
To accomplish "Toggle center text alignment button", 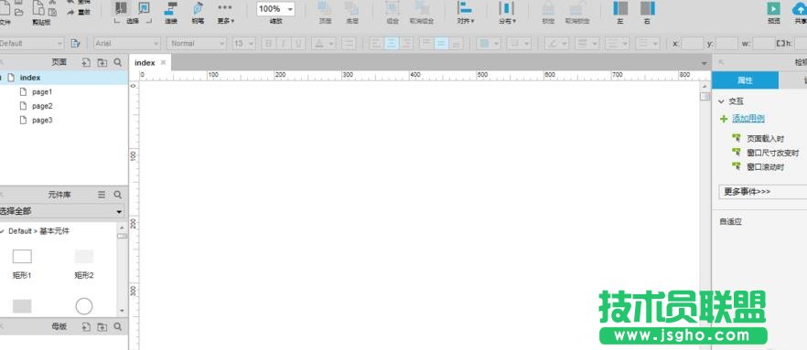I will pyautogui.click(x=392, y=44).
